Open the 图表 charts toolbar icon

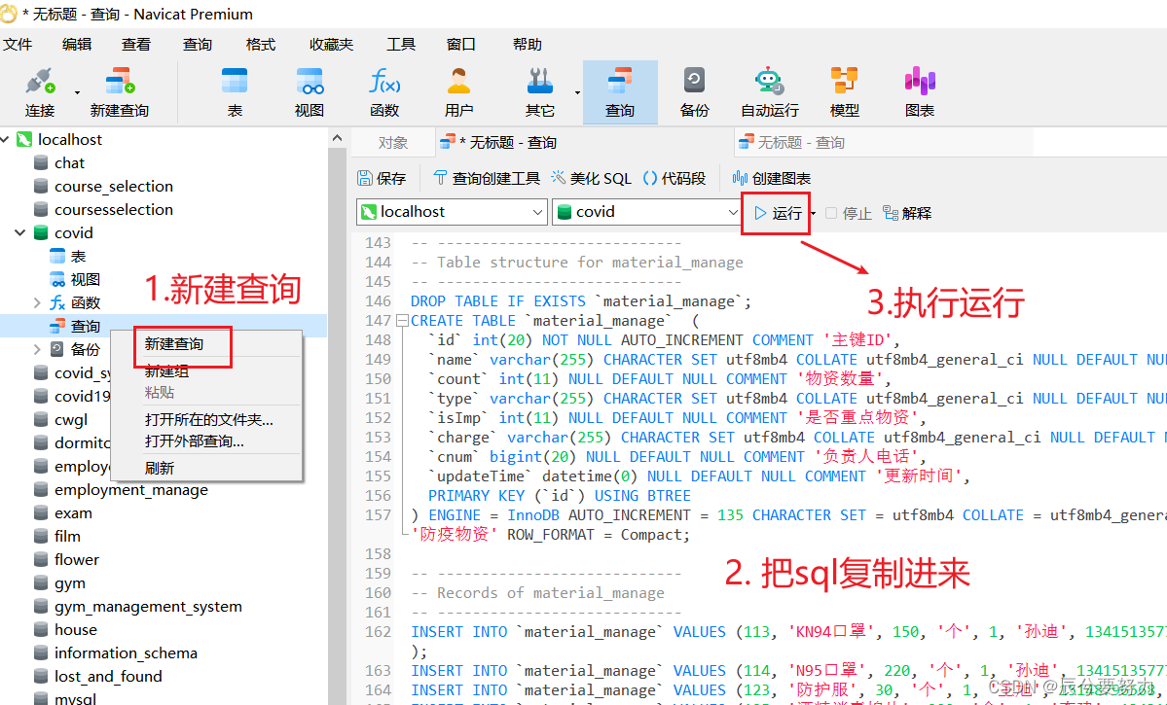920,92
